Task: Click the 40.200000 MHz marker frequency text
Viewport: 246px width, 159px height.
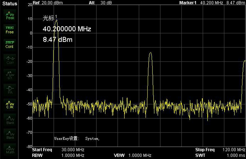Action: coord(67,29)
